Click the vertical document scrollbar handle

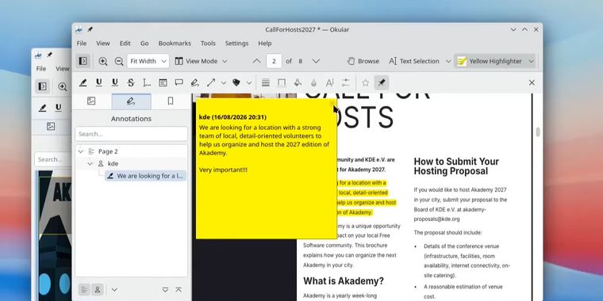pos(538,131)
